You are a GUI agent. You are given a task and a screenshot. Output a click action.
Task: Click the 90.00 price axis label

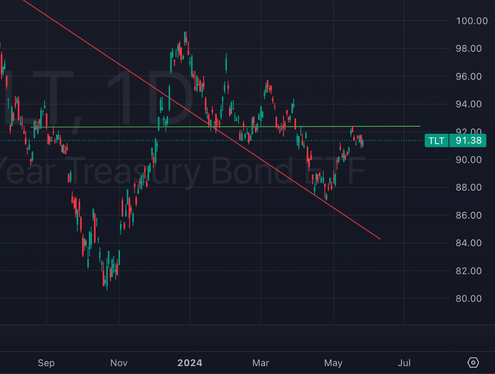tap(469, 160)
